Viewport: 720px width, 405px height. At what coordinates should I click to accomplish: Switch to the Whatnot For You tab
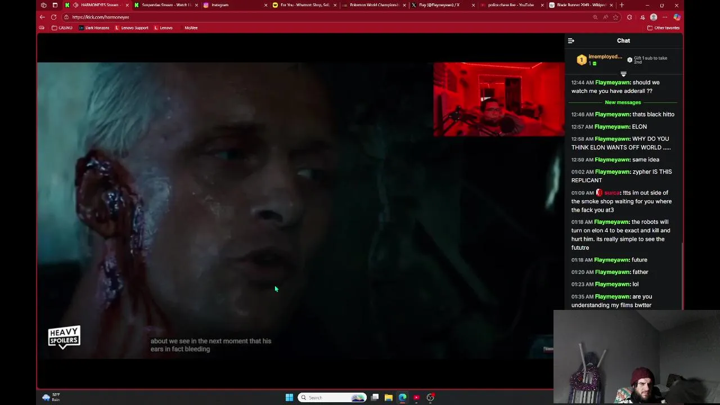(x=304, y=5)
